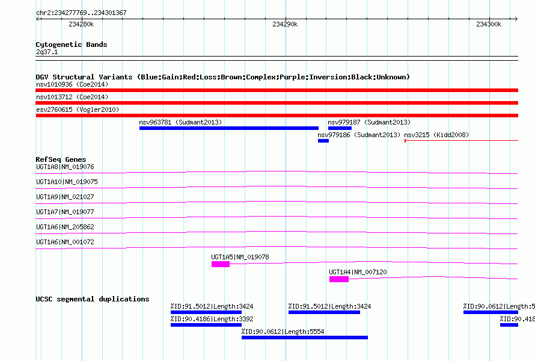
Task: Select transcript UGT1A6|NM_205862
Action: point(65,227)
